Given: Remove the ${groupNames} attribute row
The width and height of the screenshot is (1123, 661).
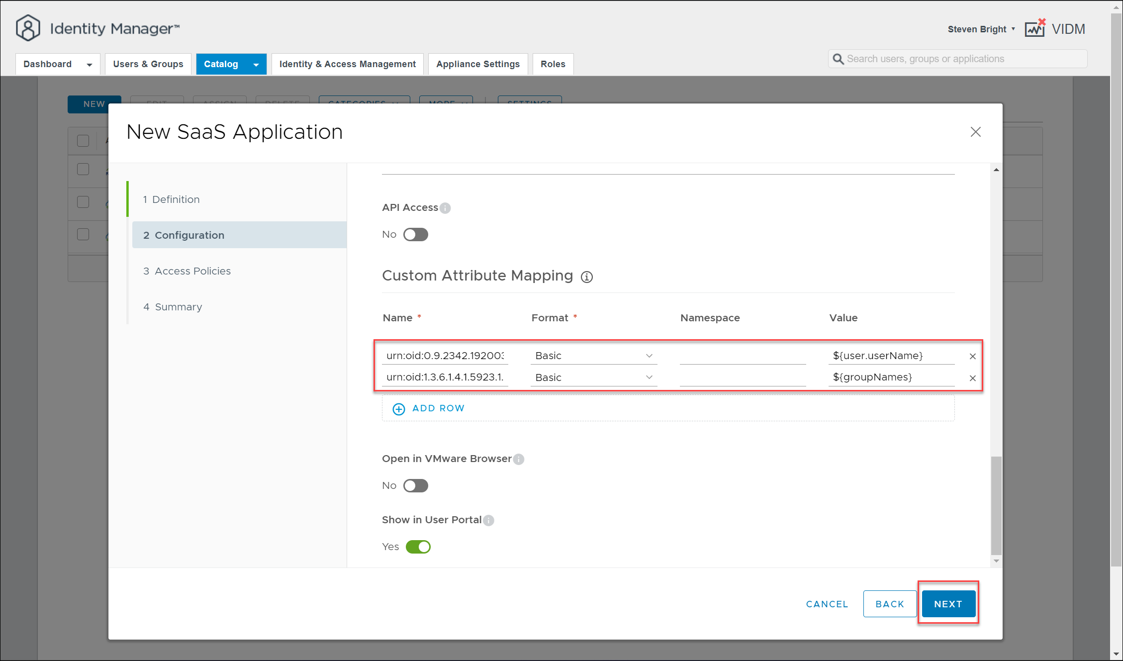Looking at the screenshot, I should 972,378.
